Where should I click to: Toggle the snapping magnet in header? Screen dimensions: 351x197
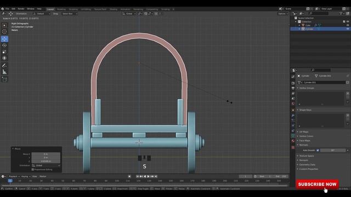146,14
